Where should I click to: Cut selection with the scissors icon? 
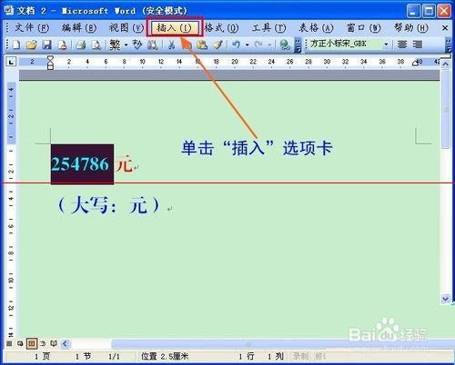172,44
